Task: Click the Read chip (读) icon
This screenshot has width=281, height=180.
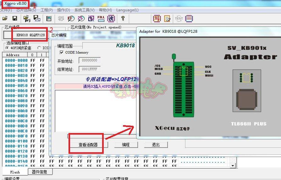Action: pos(111,18)
